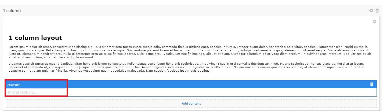Viewport: 387px width, 111px height.
Task: Click the dashed box surrounding Add content
Action: pos(191,104)
